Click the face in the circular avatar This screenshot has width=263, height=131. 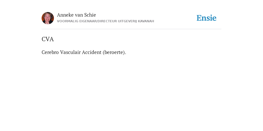pyautogui.click(x=48, y=17)
